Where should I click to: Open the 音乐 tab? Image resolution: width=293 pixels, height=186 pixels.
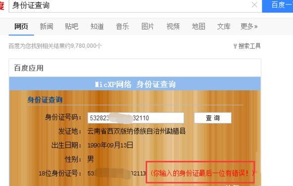coord(122,27)
